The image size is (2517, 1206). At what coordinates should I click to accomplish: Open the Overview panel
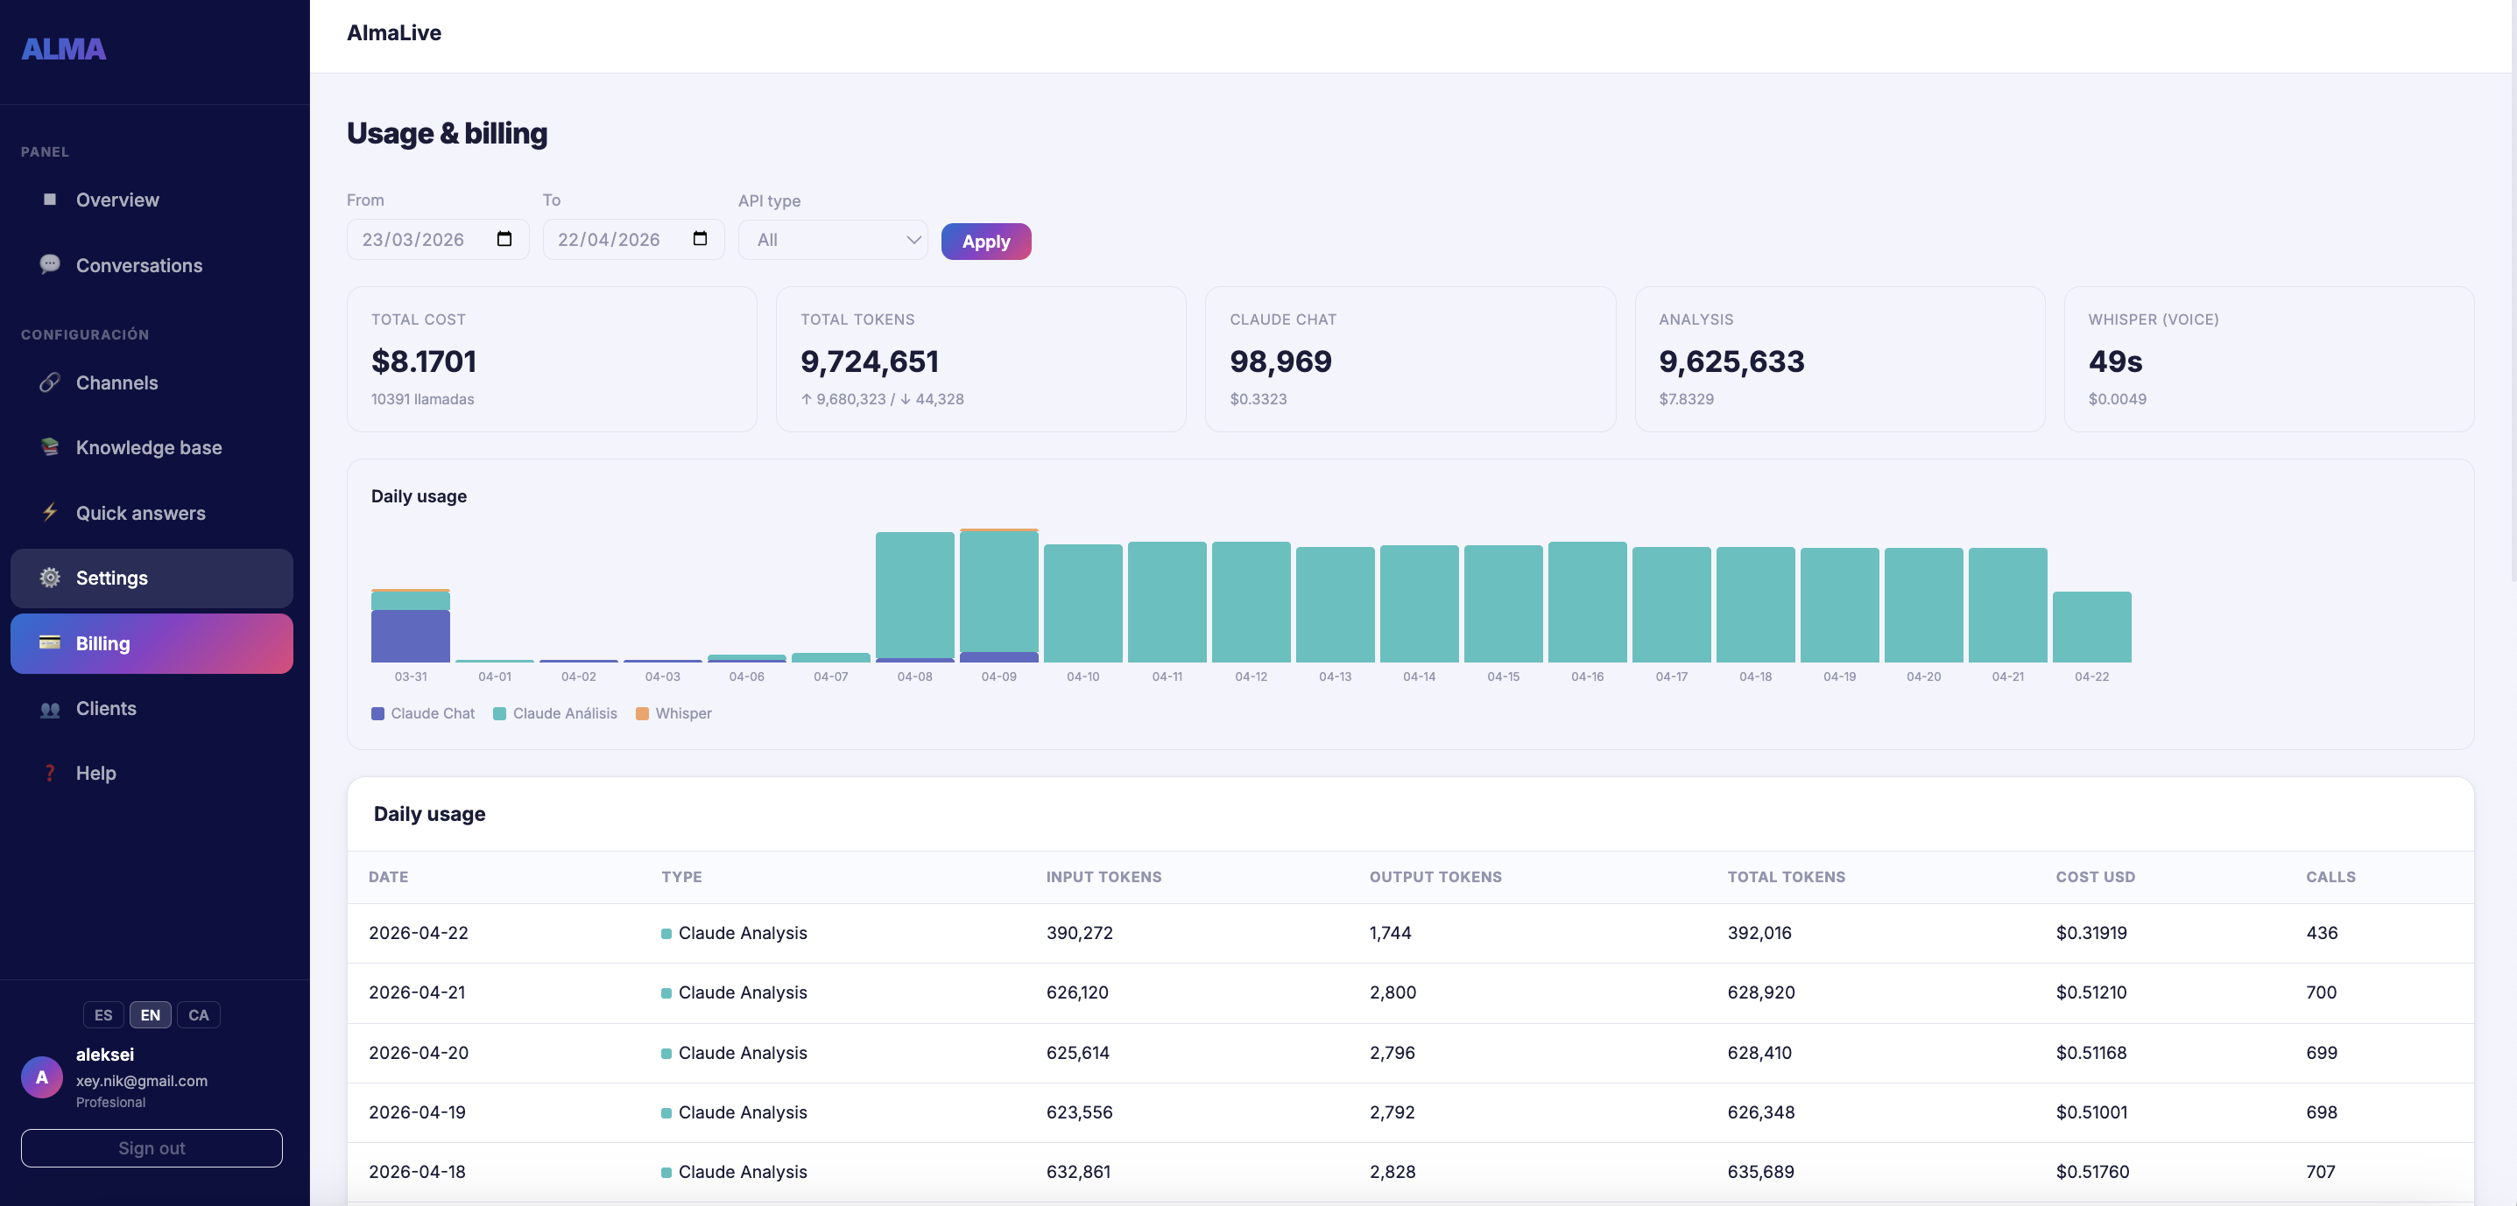pos(117,200)
